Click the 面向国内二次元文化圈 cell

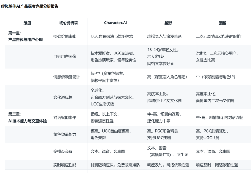(x=222, y=97)
